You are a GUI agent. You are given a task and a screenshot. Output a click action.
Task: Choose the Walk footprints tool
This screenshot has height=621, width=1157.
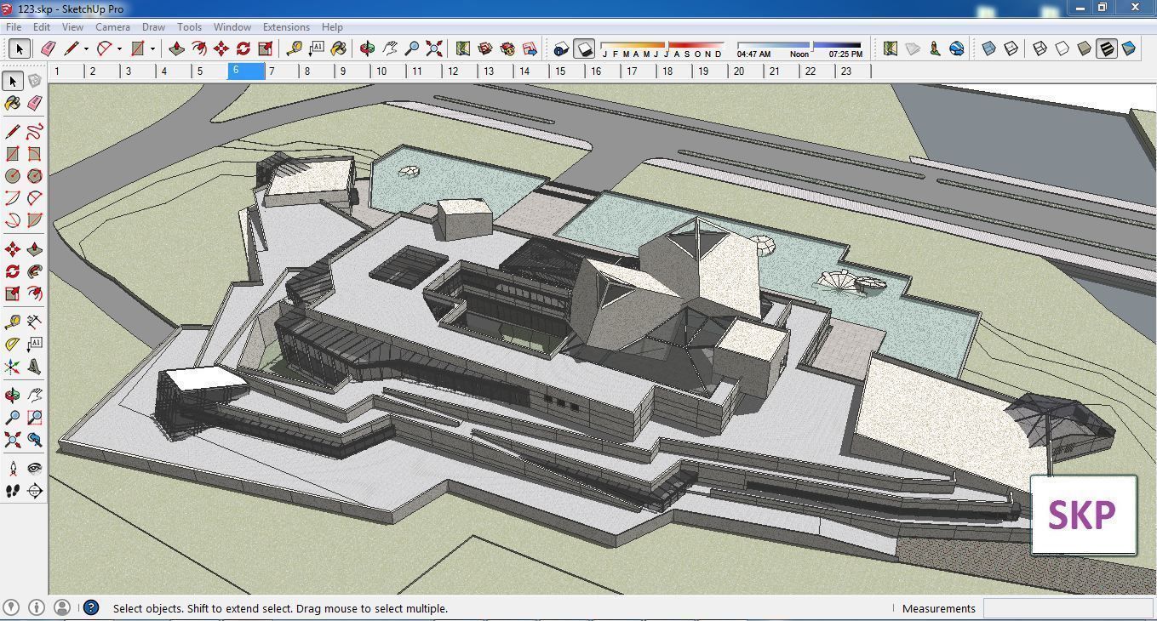click(13, 491)
